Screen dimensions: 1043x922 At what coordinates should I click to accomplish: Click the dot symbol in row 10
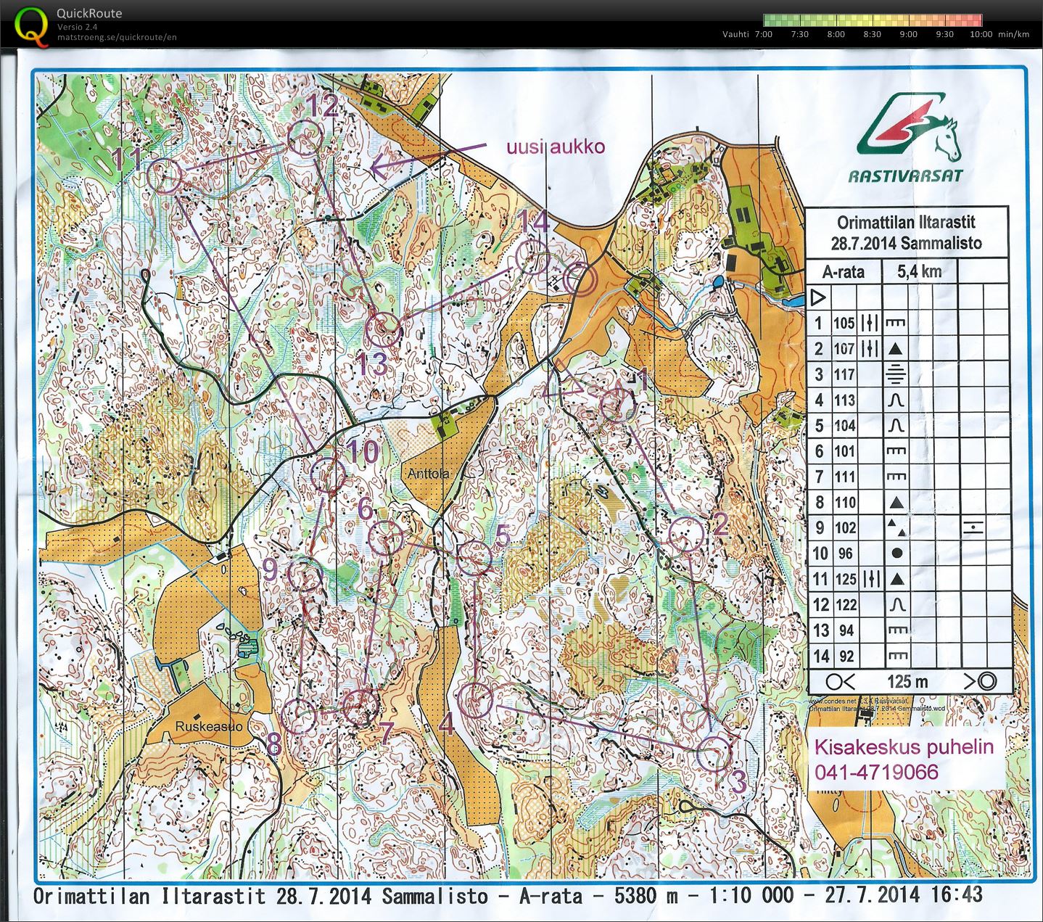click(897, 553)
